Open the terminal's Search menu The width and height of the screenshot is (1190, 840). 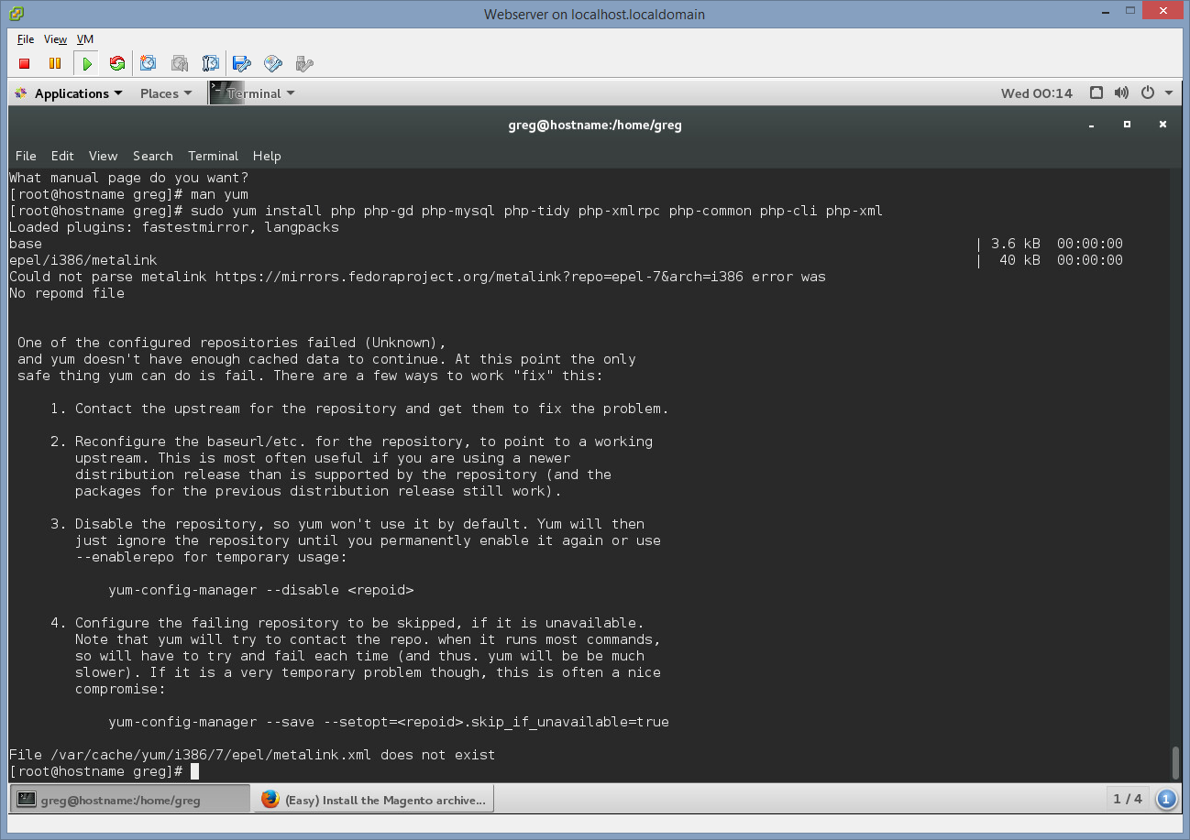(x=152, y=156)
